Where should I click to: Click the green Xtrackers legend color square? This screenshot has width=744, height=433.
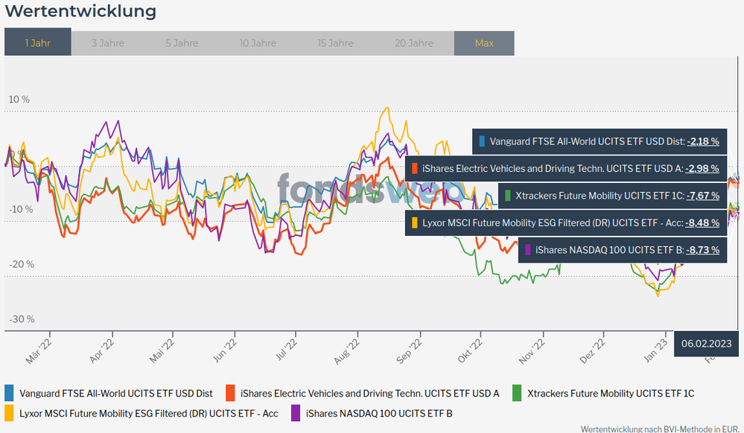517,393
